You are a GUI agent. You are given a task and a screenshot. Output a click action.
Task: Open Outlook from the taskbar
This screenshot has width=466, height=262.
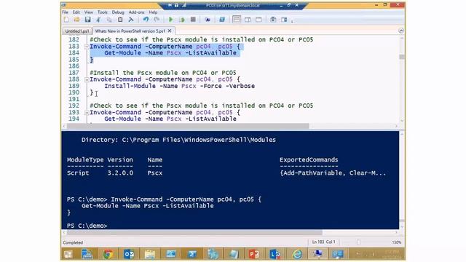129,254
